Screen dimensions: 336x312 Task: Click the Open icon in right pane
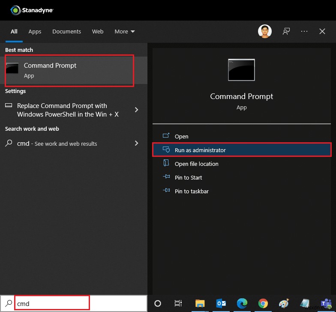click(166, 135)
